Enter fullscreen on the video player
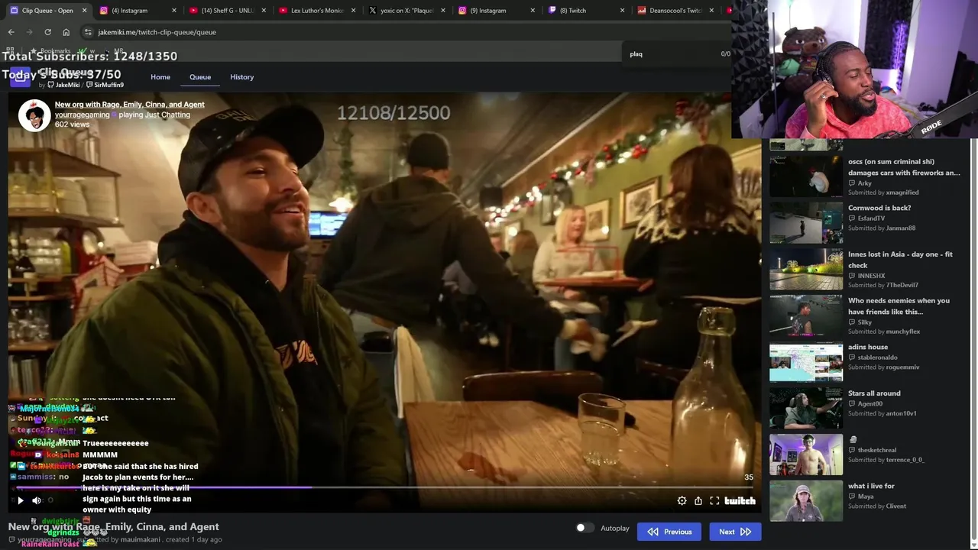Viewport: 978px width, 550px height. (x=714, y=500)
